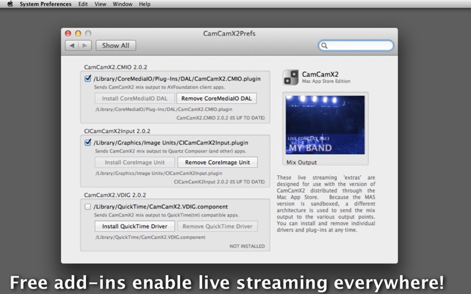The height and width of the screenshot is (294, 471).
Task: Focus the search input field
Action: [x=359, y=46]
